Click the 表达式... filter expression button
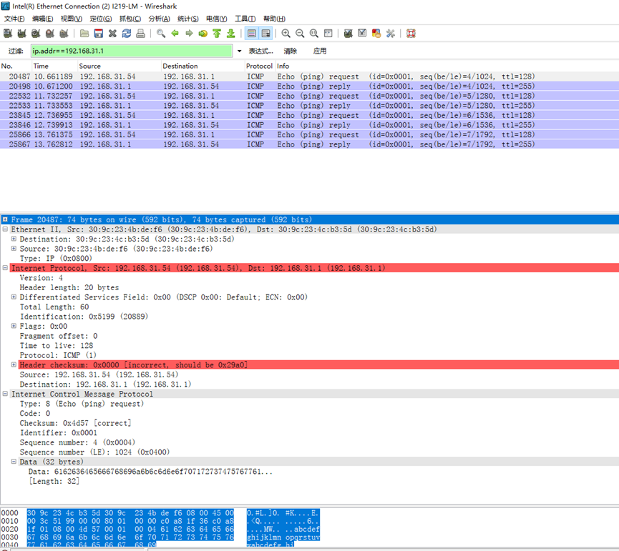The image size is (619, 551). pos(261,51)
